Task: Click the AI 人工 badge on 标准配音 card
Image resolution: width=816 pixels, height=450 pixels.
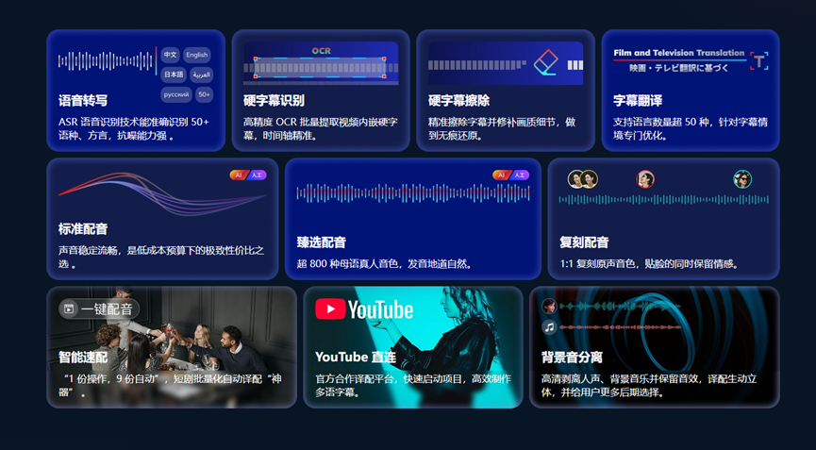Action: click(248, 175)
